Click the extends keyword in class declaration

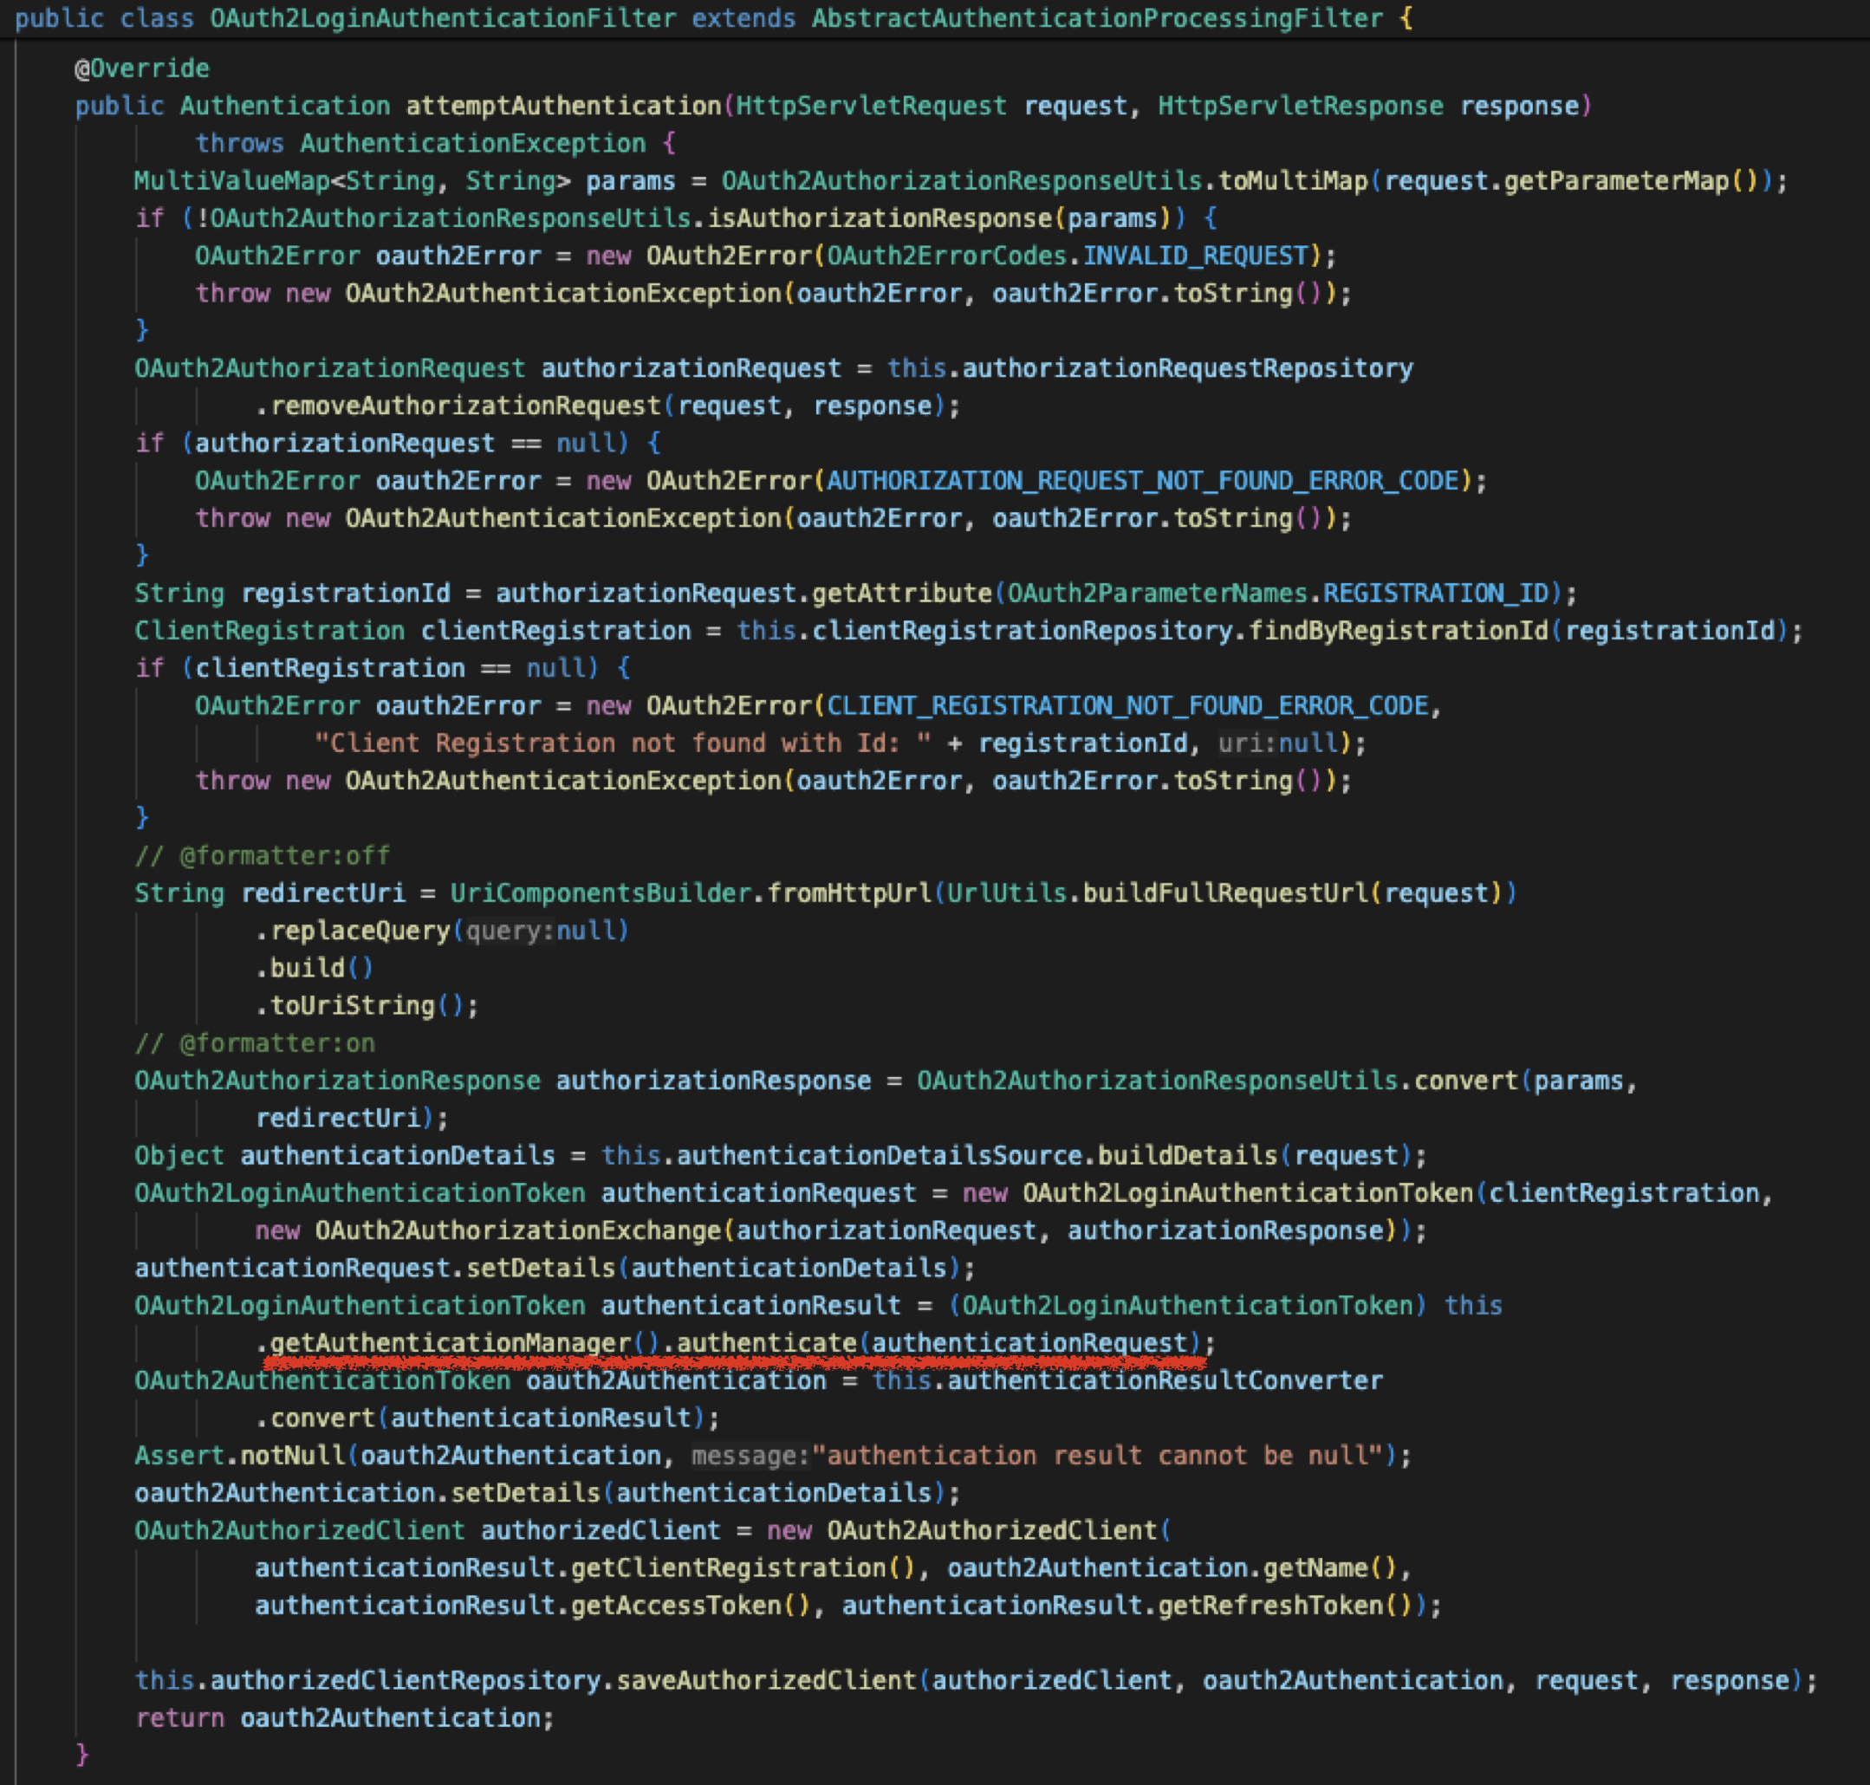743,18
